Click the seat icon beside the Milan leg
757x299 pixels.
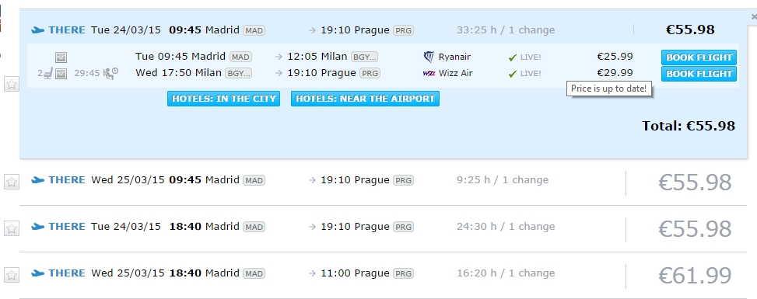coord(47,74)
